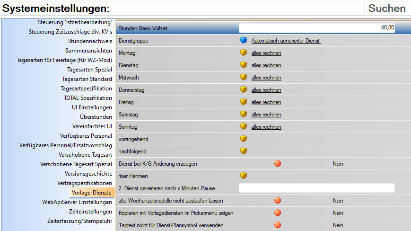The height and width of the screenshot is (231, 411).
Task: Open 'Automatisch generierter Dienst' link
Action: [286, 41]
